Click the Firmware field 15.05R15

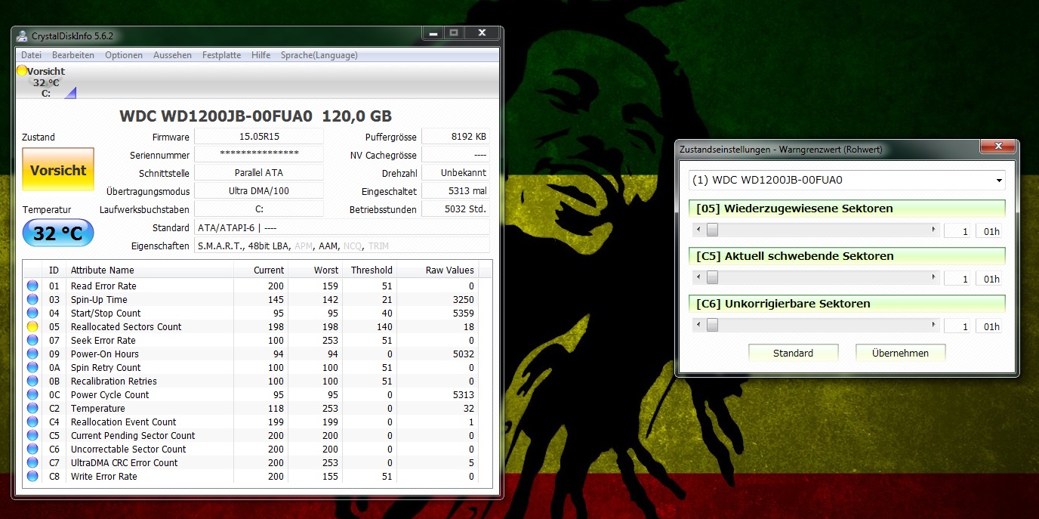point(259,137)
